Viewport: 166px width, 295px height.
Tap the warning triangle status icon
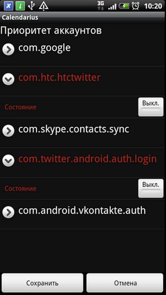click(x=44, y=6)
